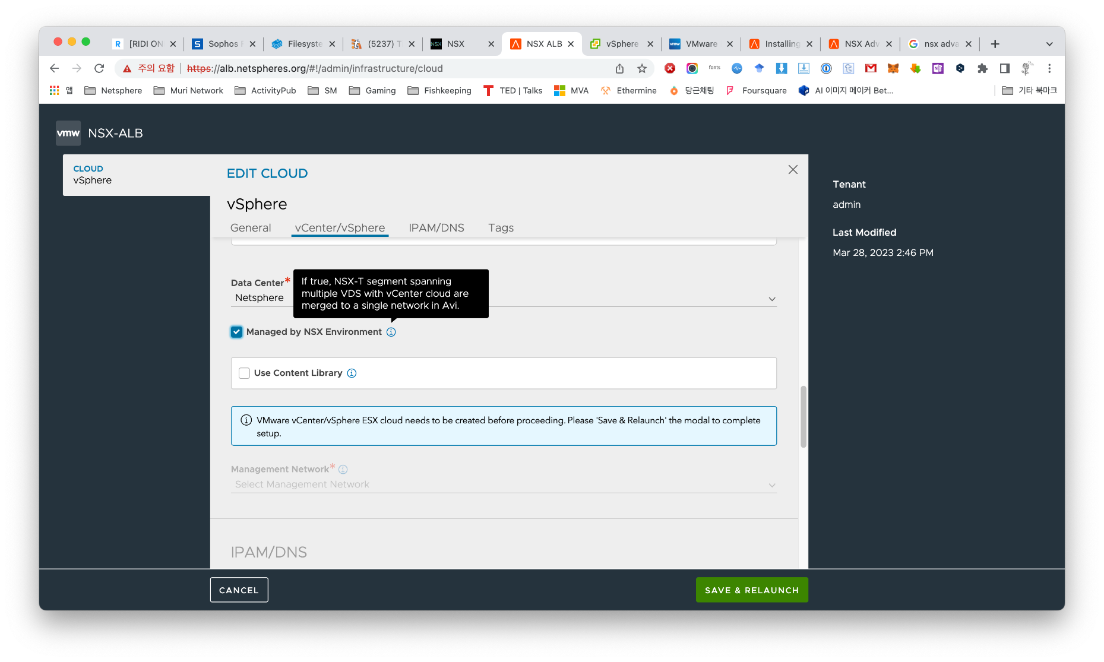Reload the page with refresh icon
Viewport: 1104px width, 662px height.
[x=99, y=68]
